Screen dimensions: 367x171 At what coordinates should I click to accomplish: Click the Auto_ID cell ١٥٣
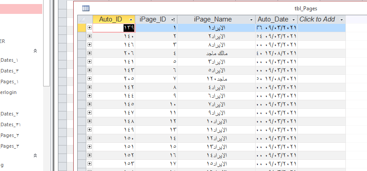(x=114, y=164)
